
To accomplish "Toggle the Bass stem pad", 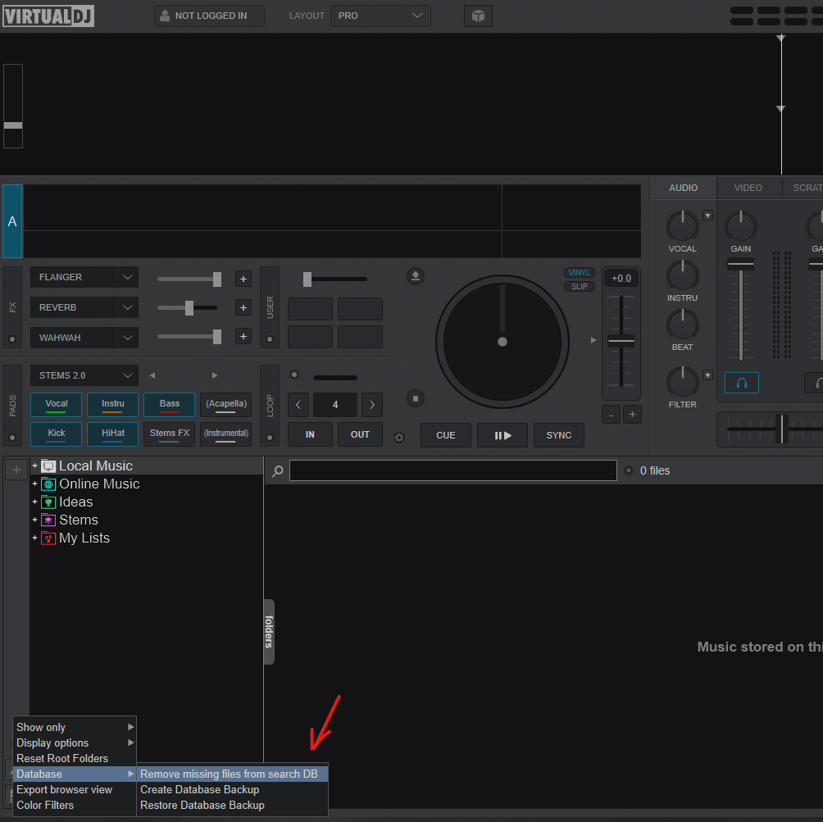I will (x=169, y=405).
